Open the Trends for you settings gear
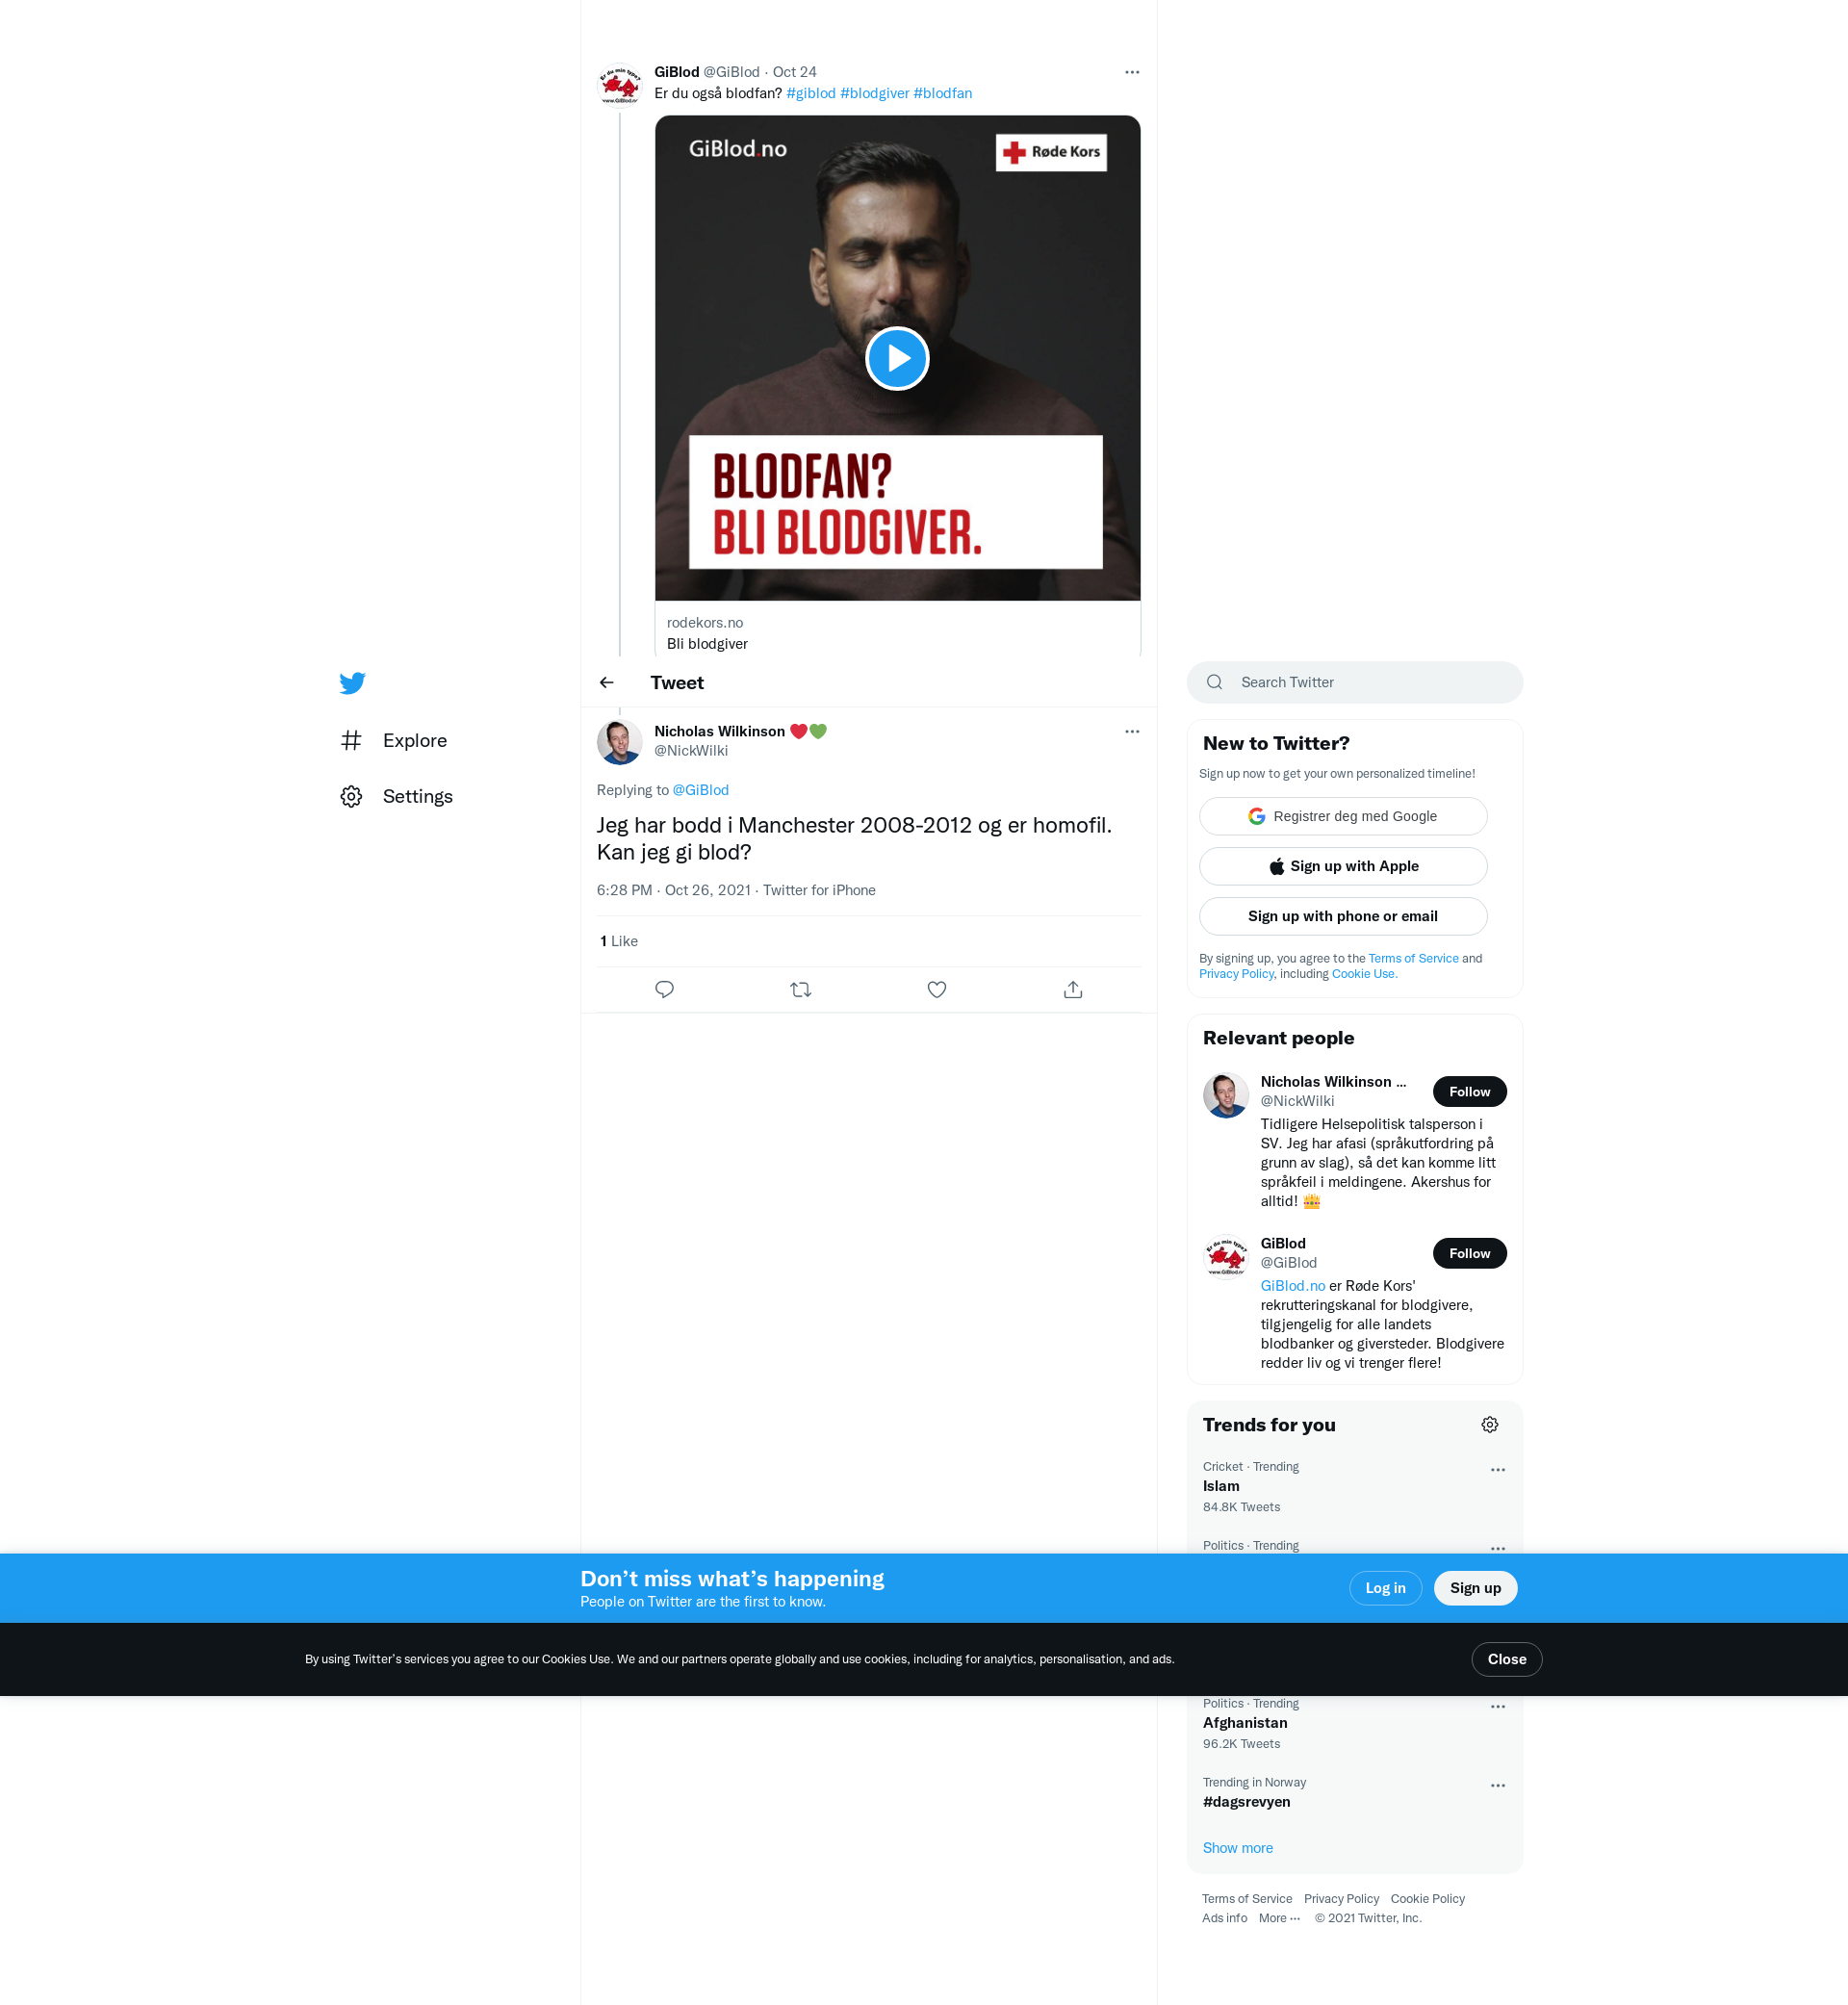 point(1489,1424)
